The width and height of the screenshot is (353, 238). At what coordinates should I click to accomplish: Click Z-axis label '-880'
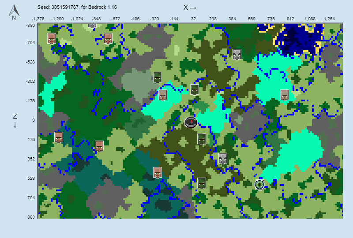tap(30, 26)
